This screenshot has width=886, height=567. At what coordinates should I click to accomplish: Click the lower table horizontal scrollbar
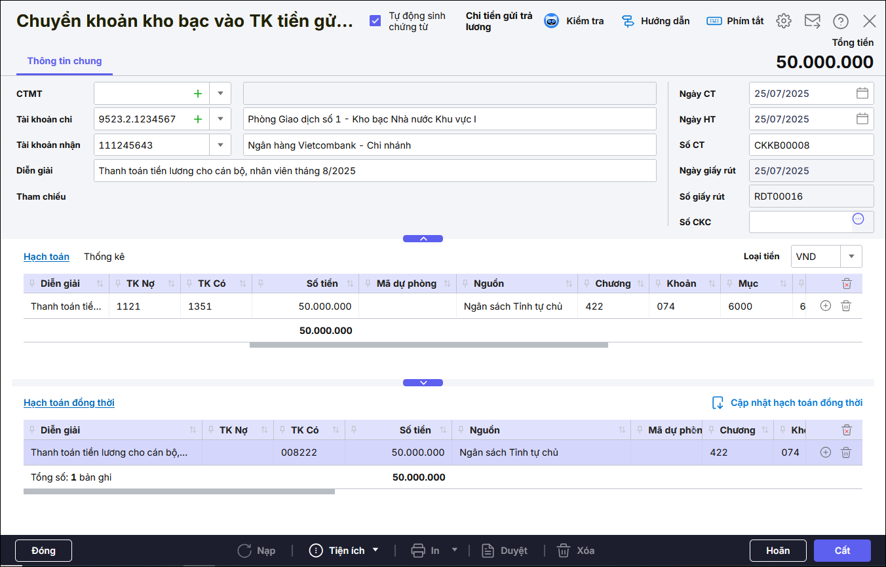coord(179,491)
